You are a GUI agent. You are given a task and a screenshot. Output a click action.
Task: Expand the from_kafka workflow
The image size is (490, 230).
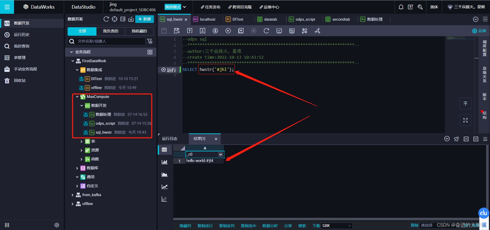(72, 195)
